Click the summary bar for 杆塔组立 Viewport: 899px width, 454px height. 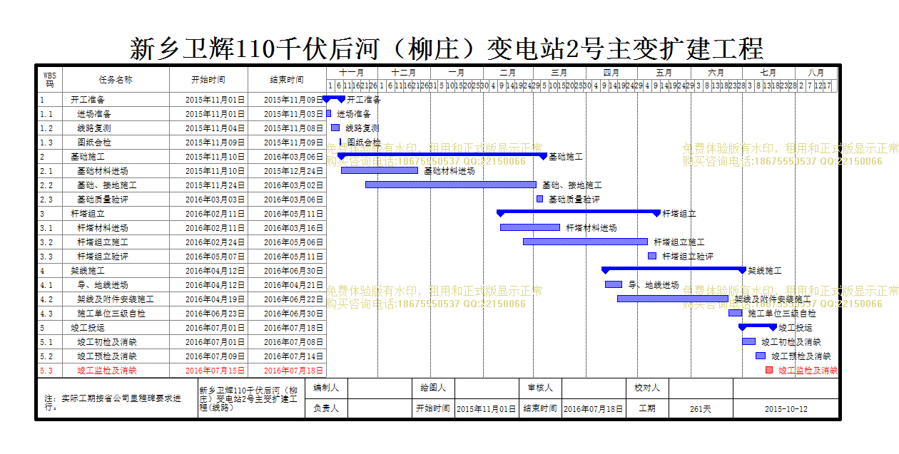[579, 212]
